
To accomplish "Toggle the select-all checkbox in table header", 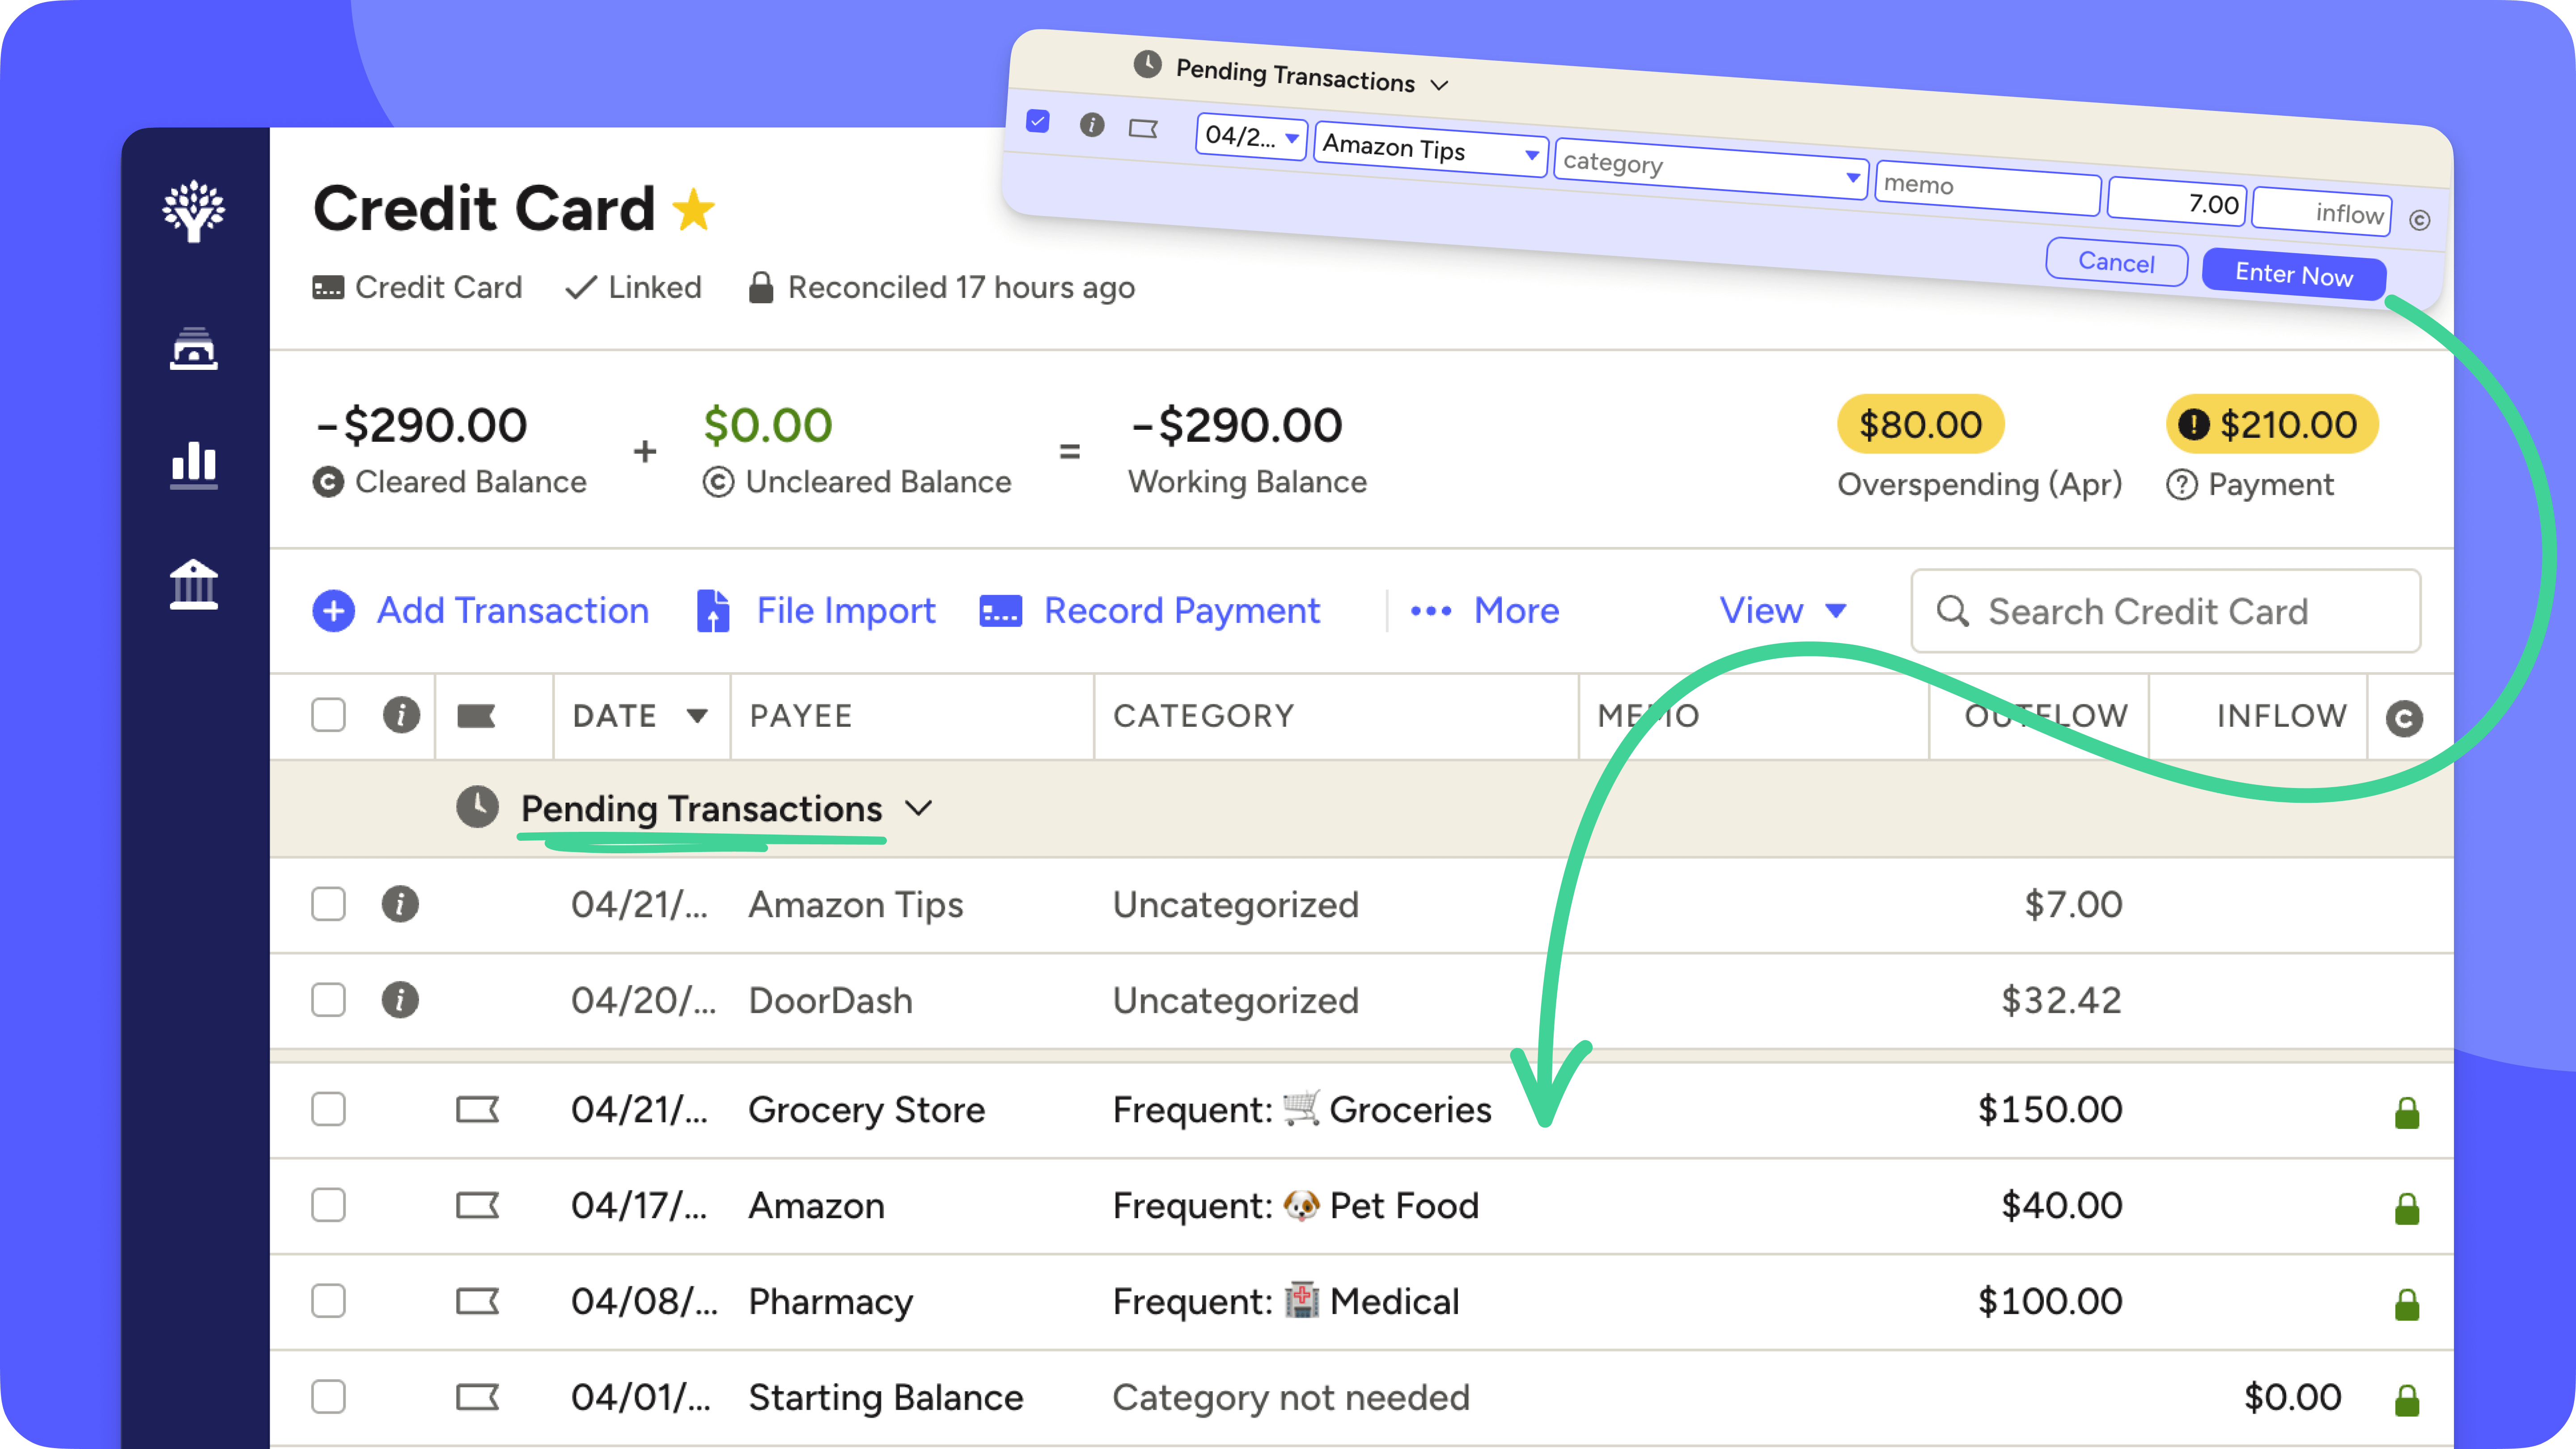I will [328, 715].
